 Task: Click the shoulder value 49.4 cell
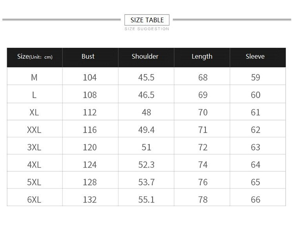tap(146, 129)
